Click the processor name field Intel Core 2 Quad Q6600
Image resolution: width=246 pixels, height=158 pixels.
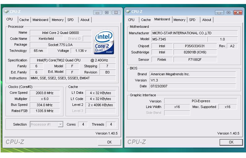[60, 33]
